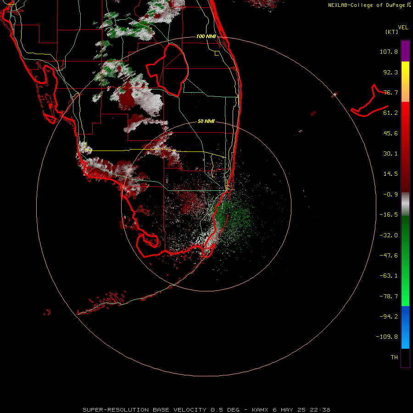Click the -32.0 scale value
The width and height of the screenshot is (413, 413).
(x=389, y=235)
